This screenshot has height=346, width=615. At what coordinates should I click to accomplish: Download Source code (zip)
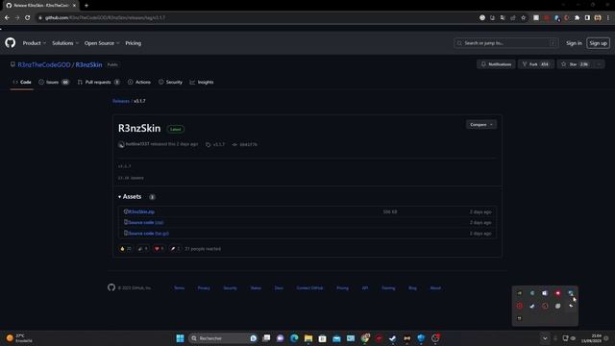pyautogui.click(x=146, y=222)
